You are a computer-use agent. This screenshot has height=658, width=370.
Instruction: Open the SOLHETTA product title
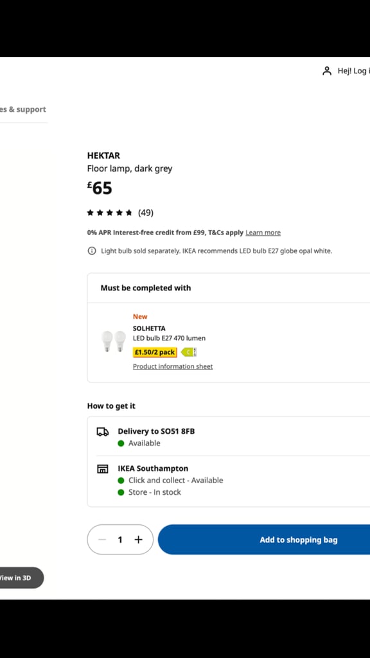pos(149,328)
